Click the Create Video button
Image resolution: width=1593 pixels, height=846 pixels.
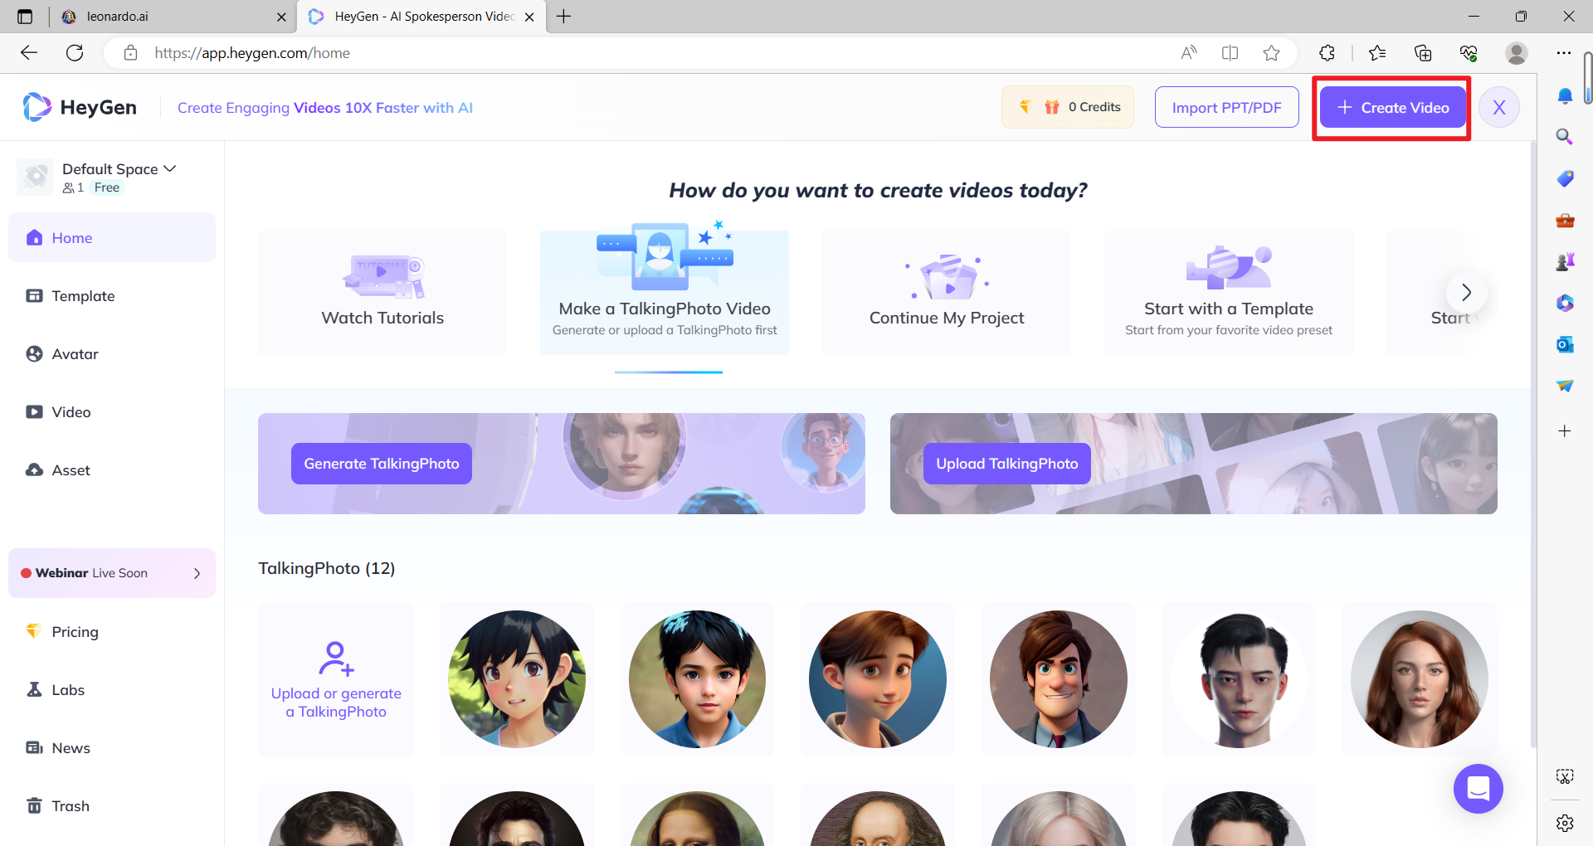point(1392,108)
